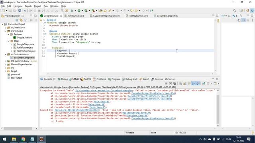The image size is (255, 143).
Task: Click the Coverage run toolbar icon
Action: (86, 11)
